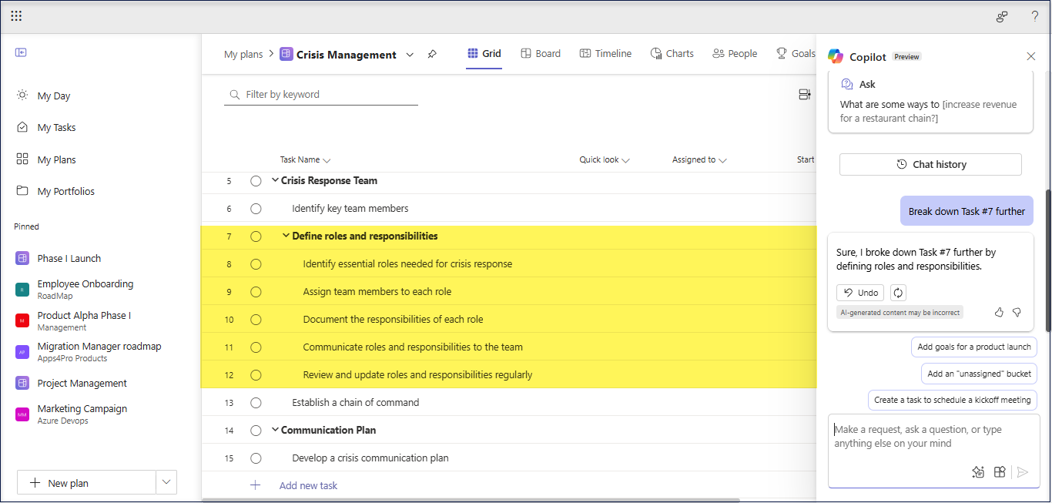Regenerate the Copilot response

click(x=898, y=293)
